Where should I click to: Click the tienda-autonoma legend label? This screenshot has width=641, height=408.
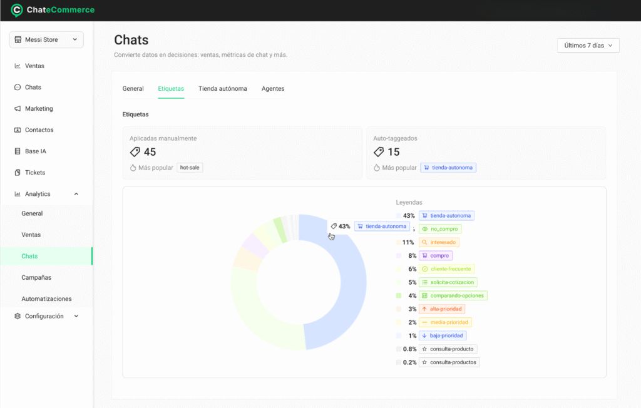click(x=448, y=215)
